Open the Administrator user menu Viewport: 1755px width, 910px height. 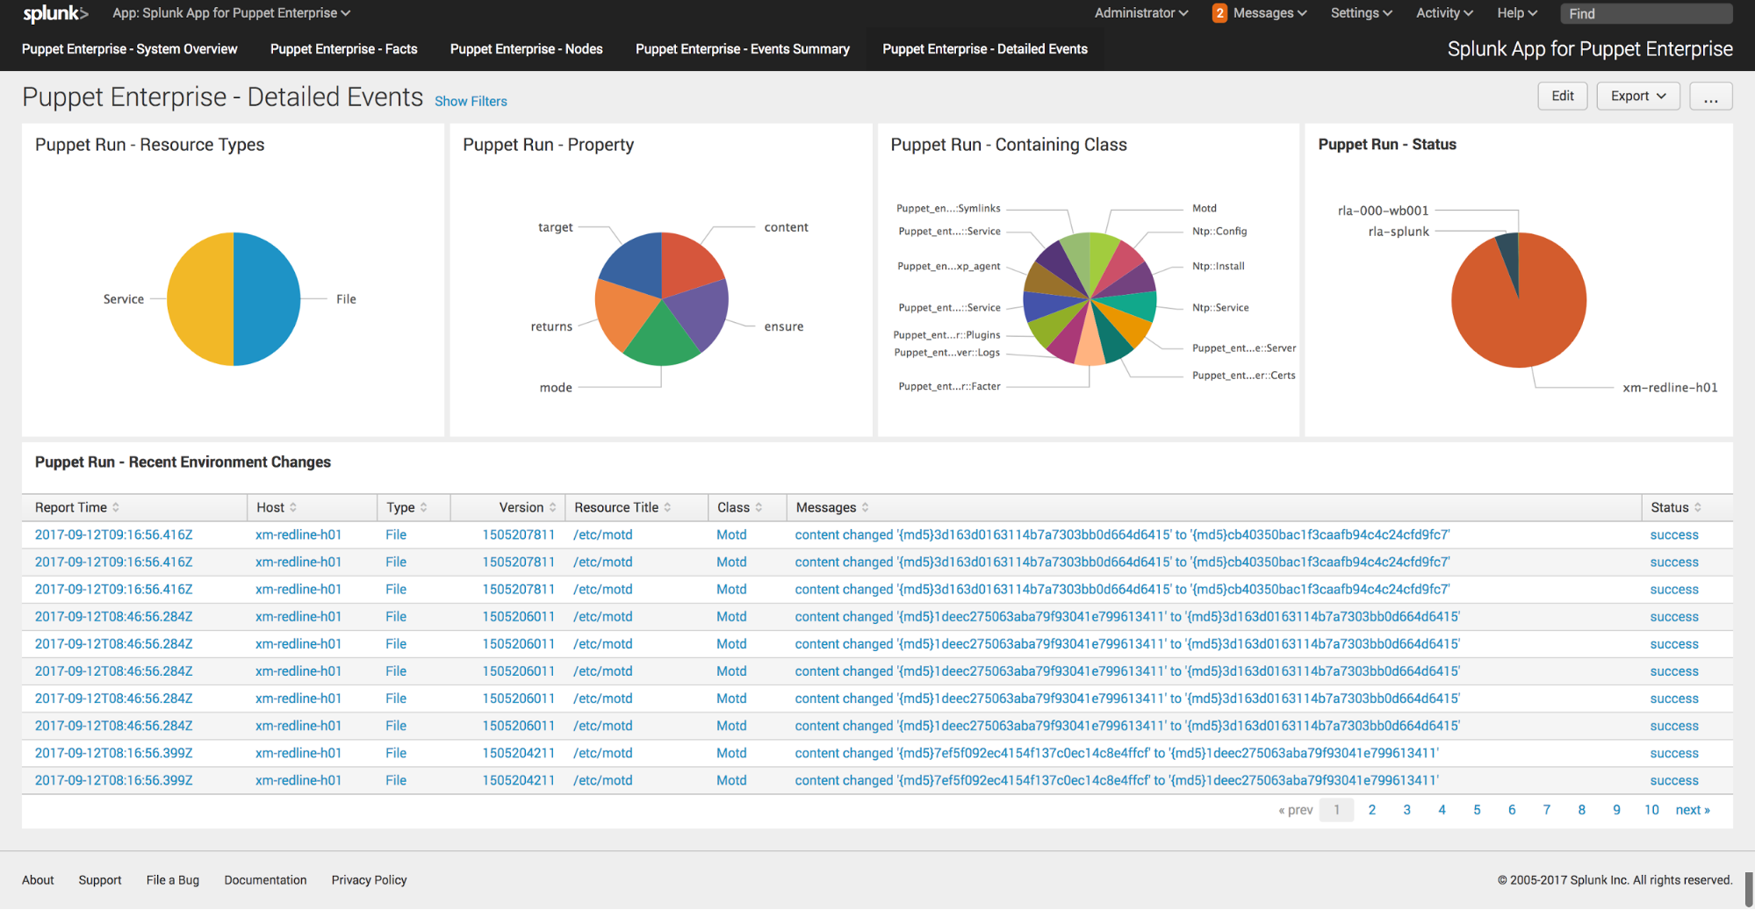[1139, 13]
